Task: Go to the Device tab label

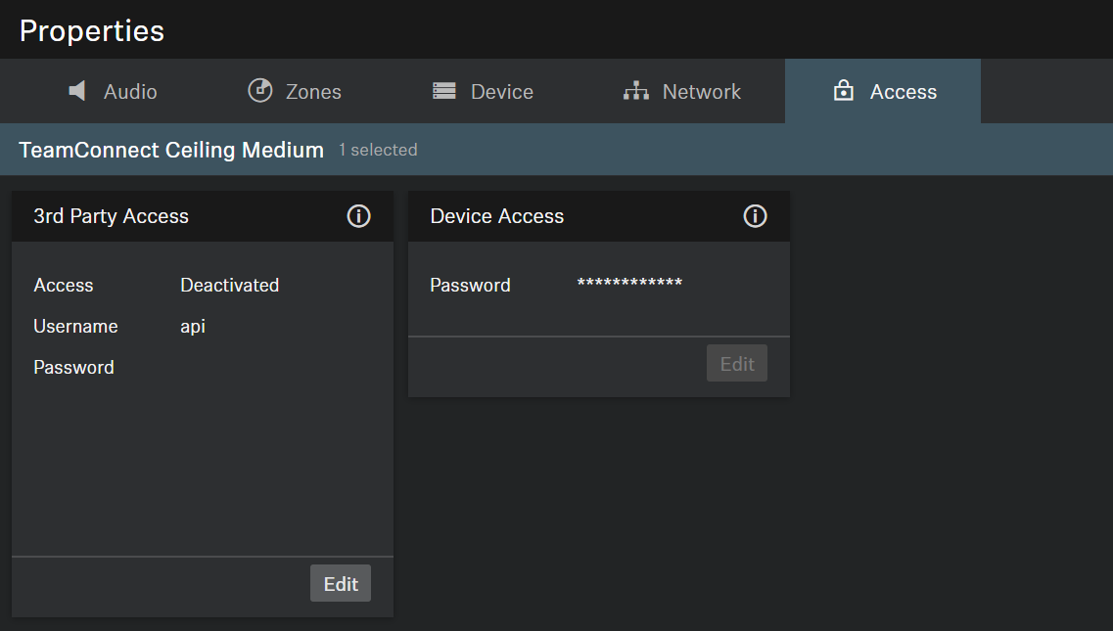Action: click(501, 92)
